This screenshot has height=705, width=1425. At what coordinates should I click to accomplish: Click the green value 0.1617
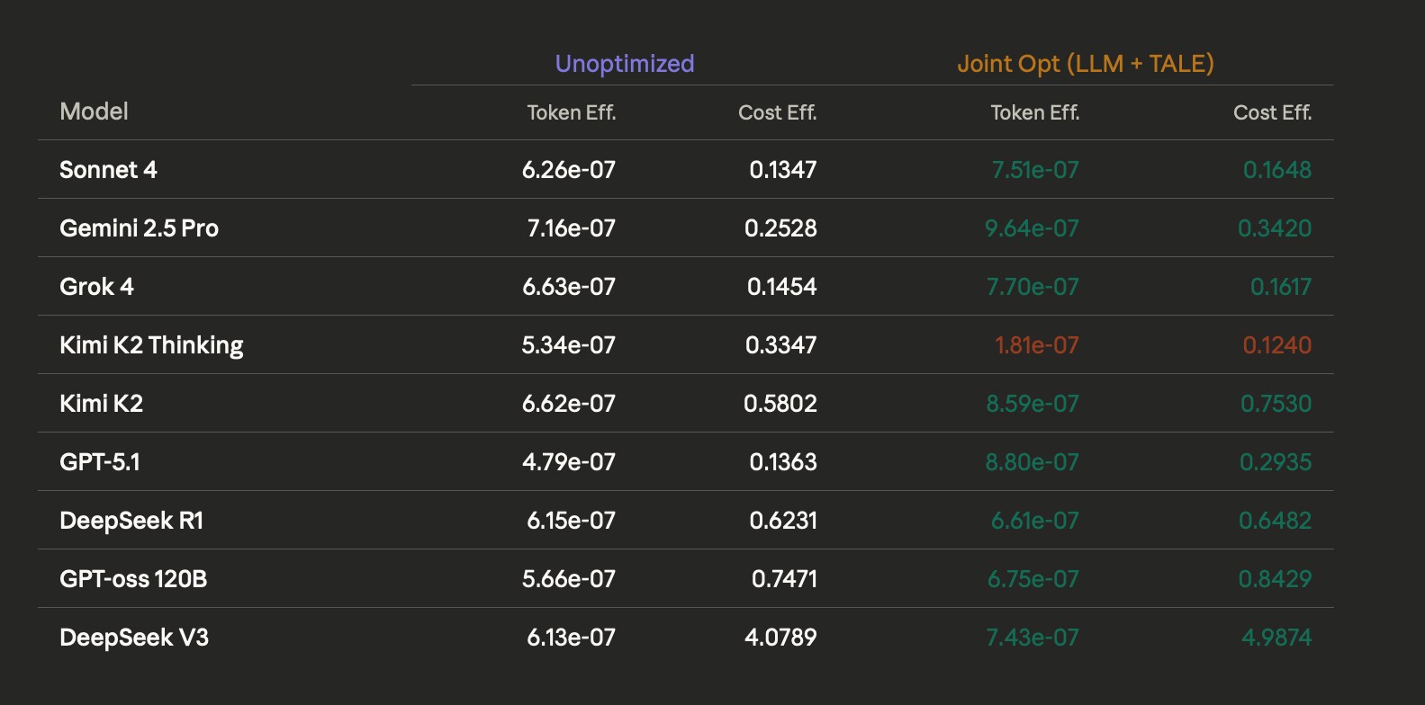pyautogui.click(x=1281, y=287)
